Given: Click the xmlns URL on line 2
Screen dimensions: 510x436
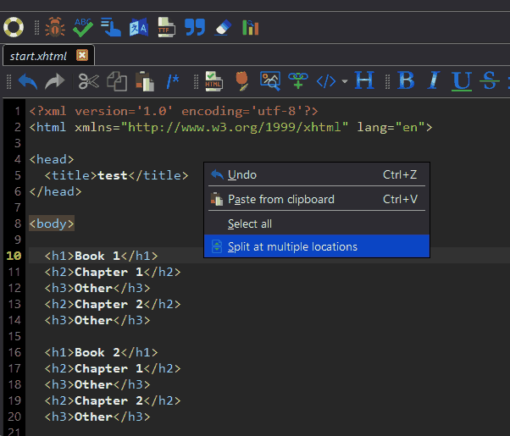Looking at the screenshot, I should click(x=234, y=127).
